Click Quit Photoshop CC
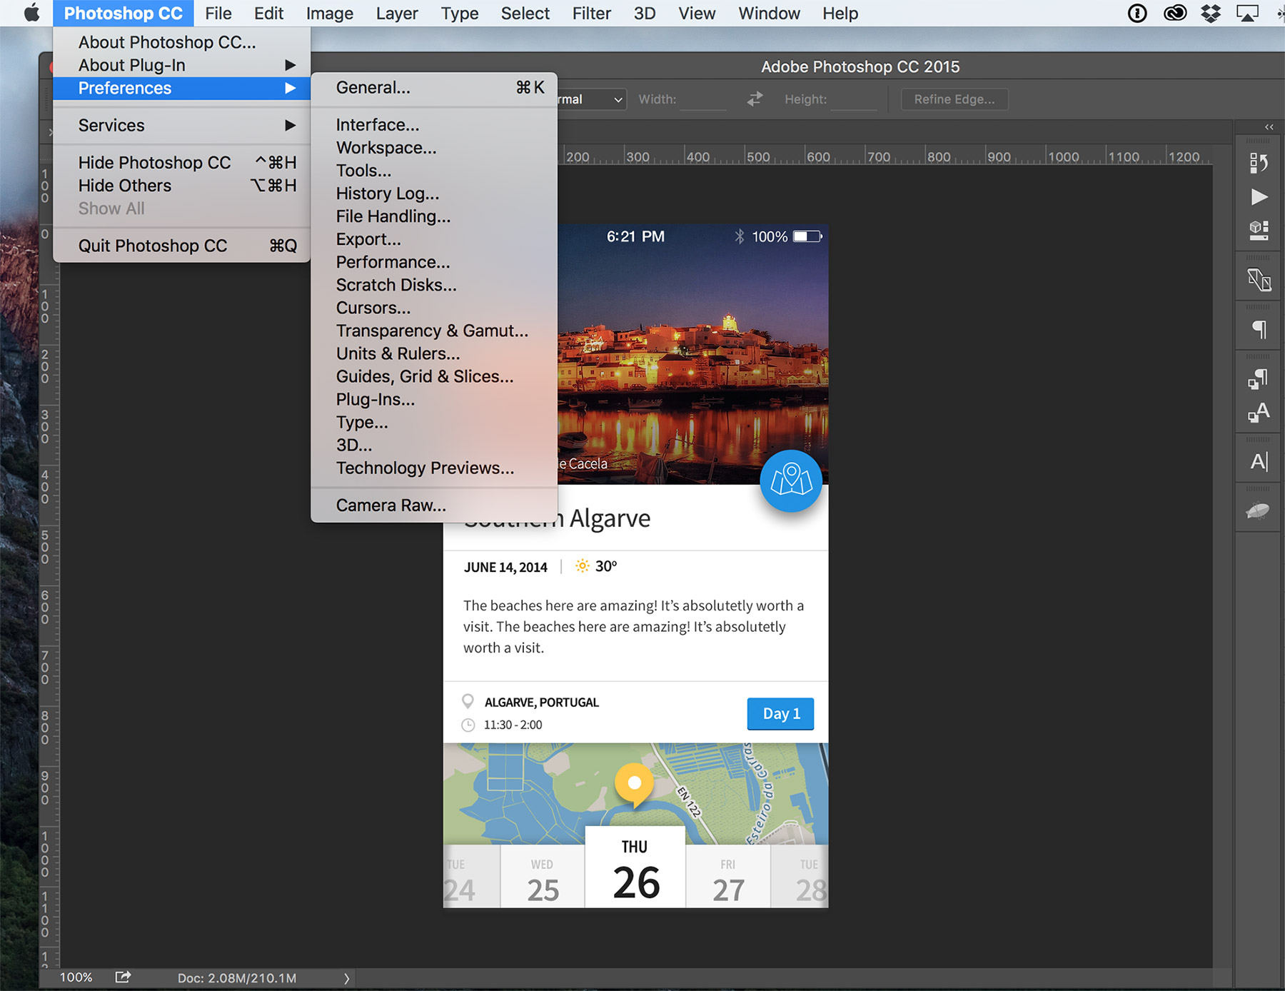 (153, 246)
